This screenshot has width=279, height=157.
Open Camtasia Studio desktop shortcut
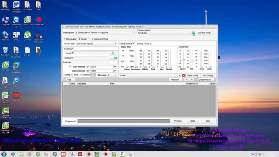pos(5,113)
